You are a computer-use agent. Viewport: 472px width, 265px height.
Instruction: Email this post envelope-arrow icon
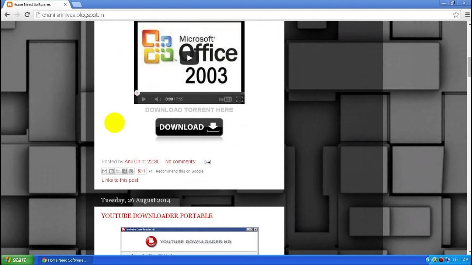[x=208, y=162]
